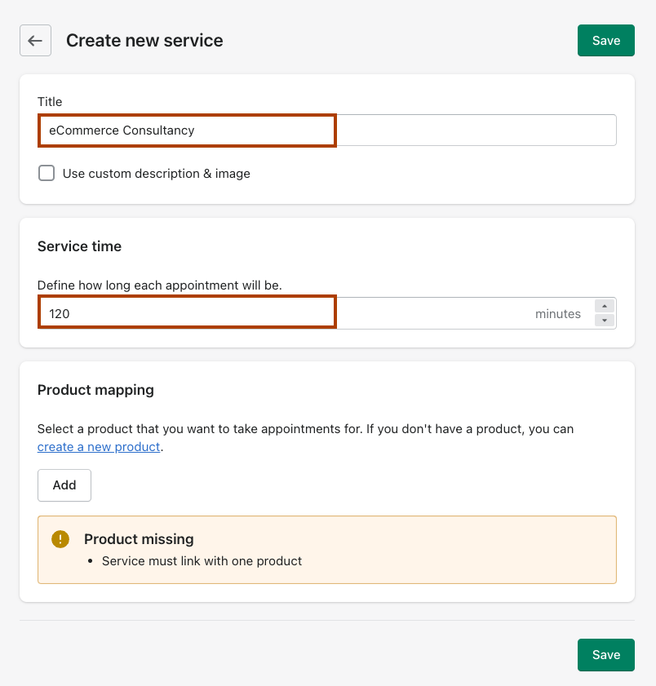Image resolution: width=656 pixels, height=686 pixels.
Task: Decrease minutes with the down stepper arrow
Action: click(604, 321)
